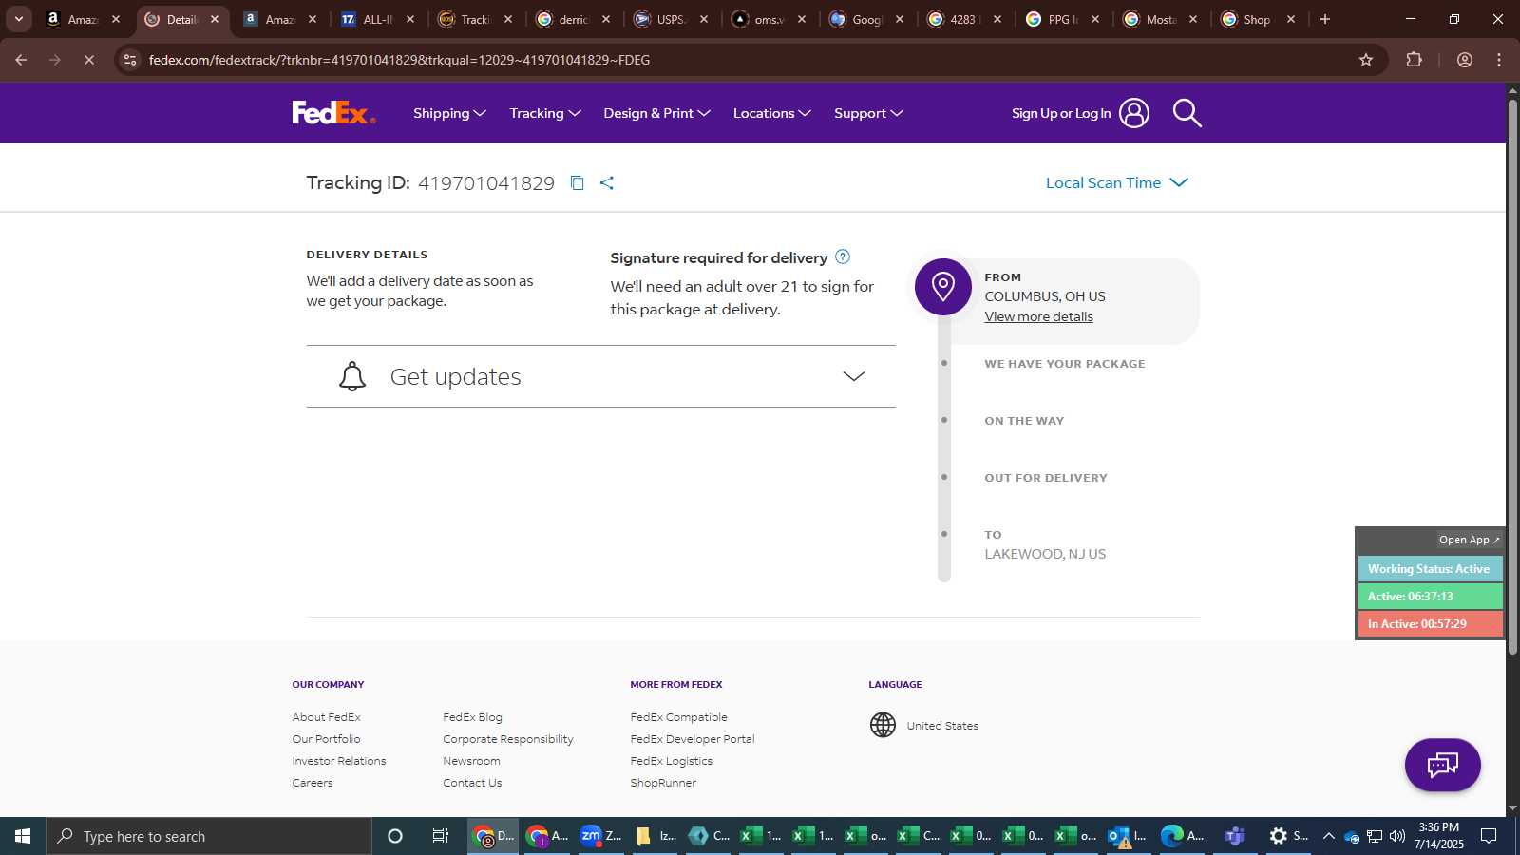The width and height of the screenshot is (1520, 855).
Task: Expand the Support menu
Action: click(868, 113)
